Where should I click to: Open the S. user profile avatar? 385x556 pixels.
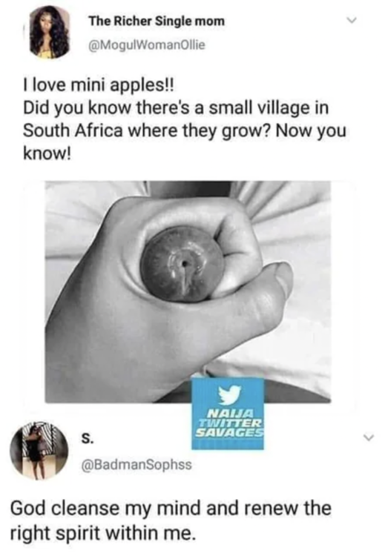click(x=39, y=450)
